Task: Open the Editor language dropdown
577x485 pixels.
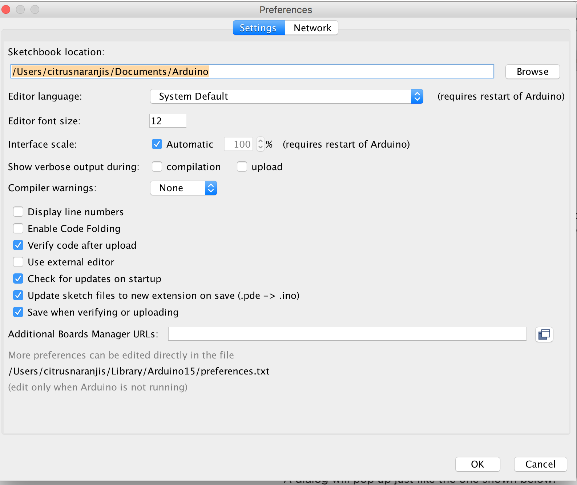Action: 286,96
